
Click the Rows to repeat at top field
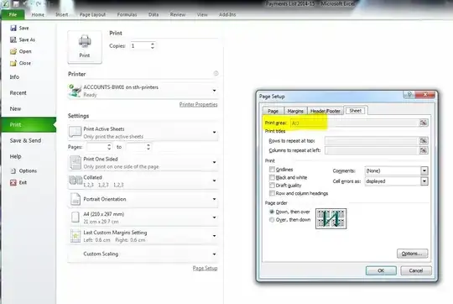372,141
